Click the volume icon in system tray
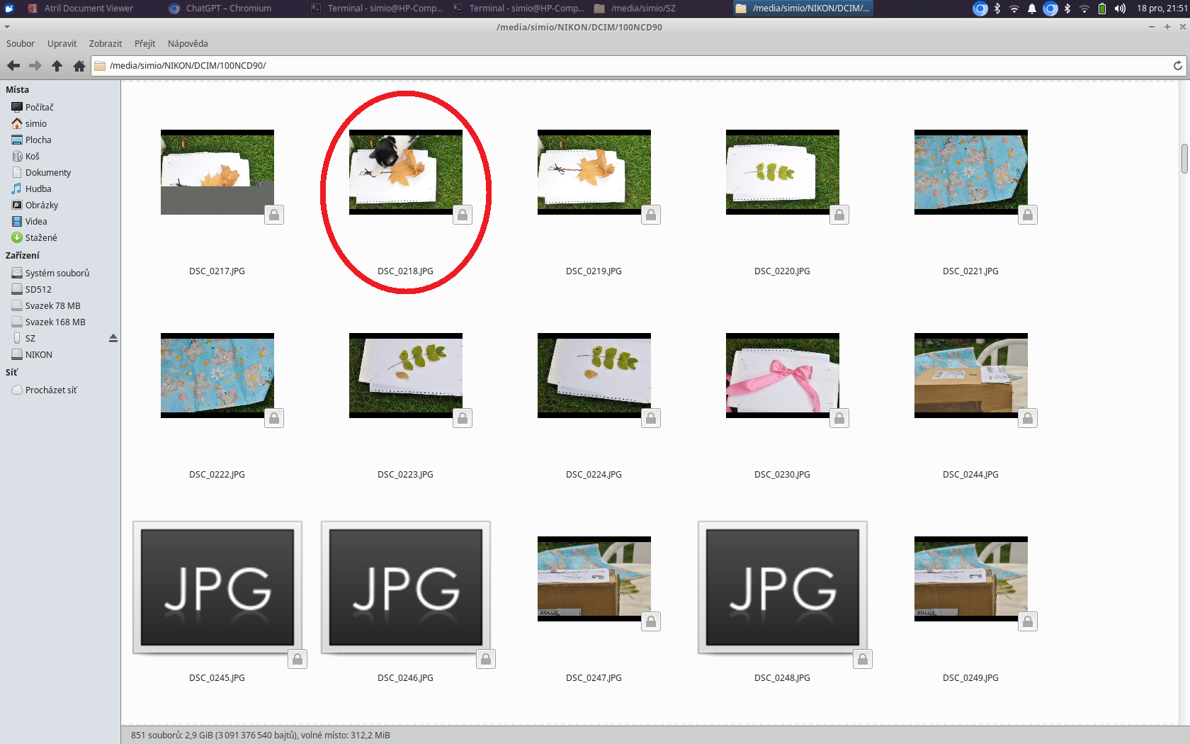The height and width of the screenshot is (744, 1190). tap(1120, 9)
